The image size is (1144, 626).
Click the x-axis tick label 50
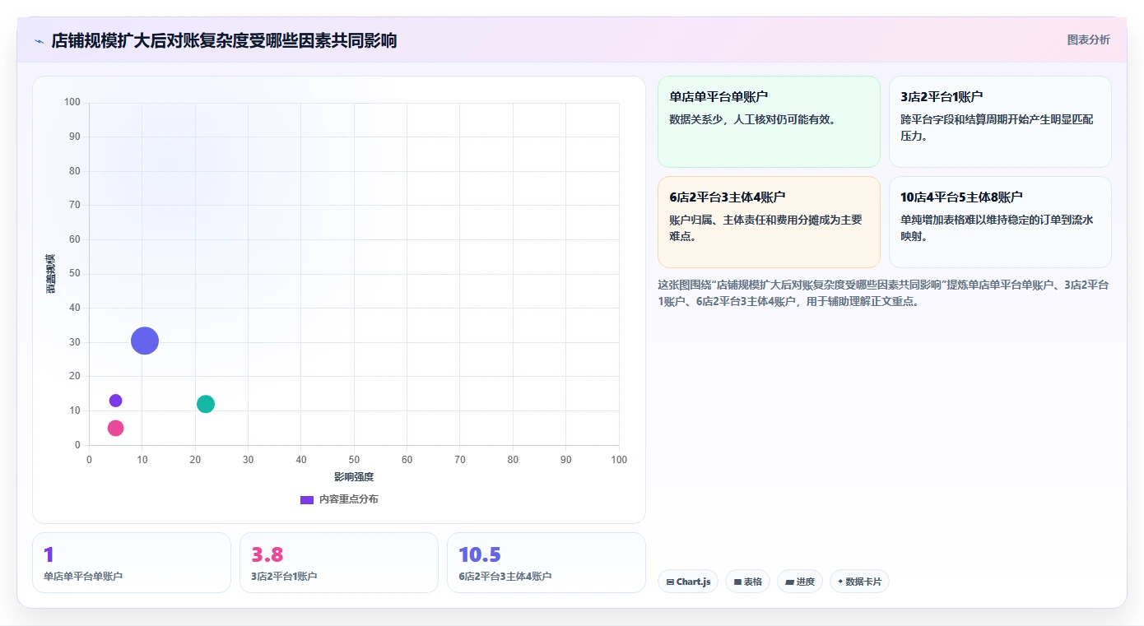[x=354, y=460]
